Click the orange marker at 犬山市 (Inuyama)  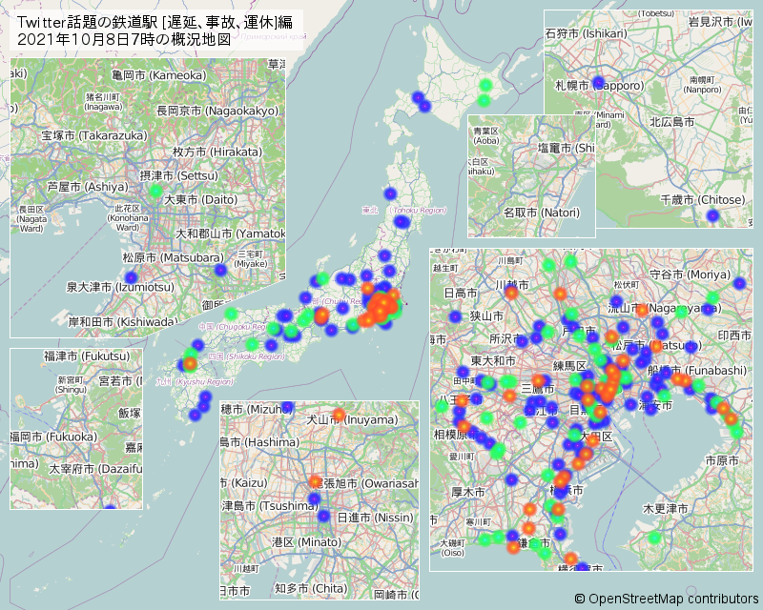click(339, 415)
